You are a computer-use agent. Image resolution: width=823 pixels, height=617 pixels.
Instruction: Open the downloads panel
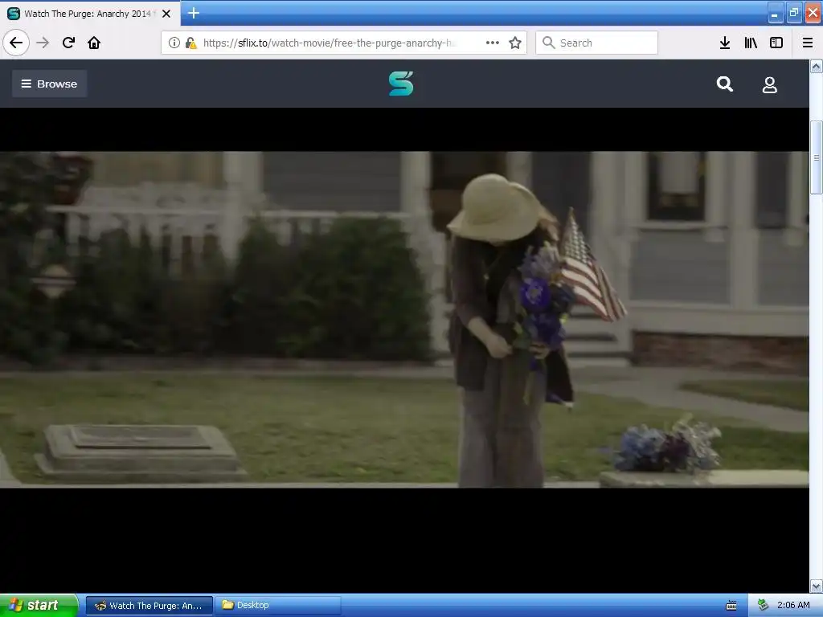[725, 43]
